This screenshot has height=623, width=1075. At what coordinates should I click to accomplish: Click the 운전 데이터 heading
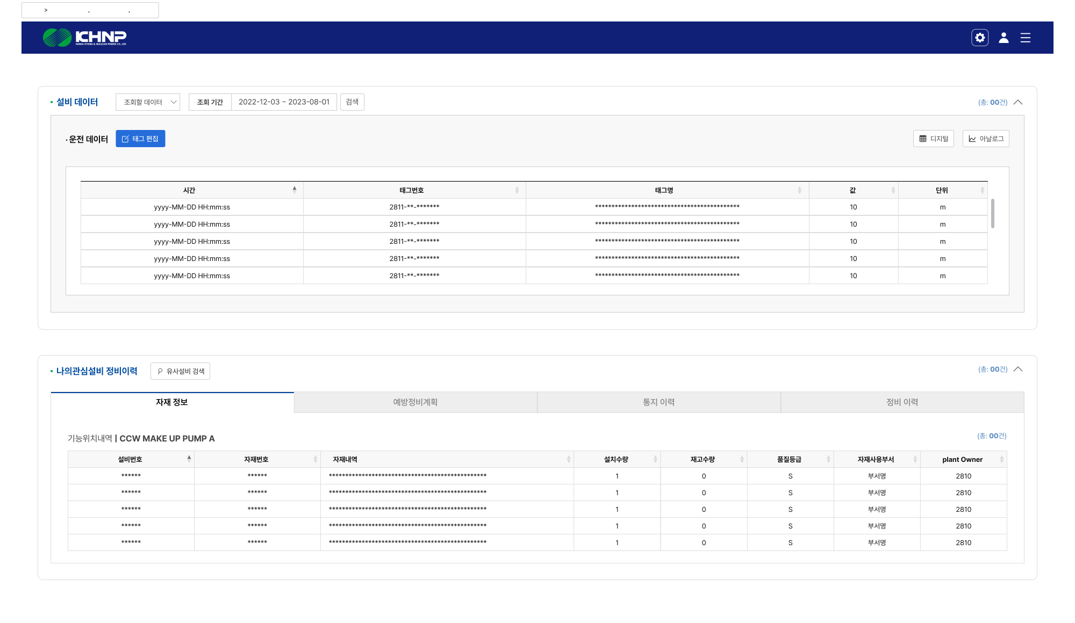click(x=88, y=139)
